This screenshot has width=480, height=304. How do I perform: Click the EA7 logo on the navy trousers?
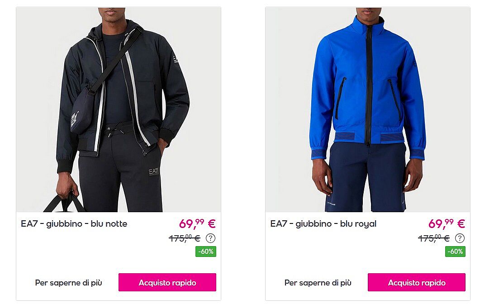(154, 172)
